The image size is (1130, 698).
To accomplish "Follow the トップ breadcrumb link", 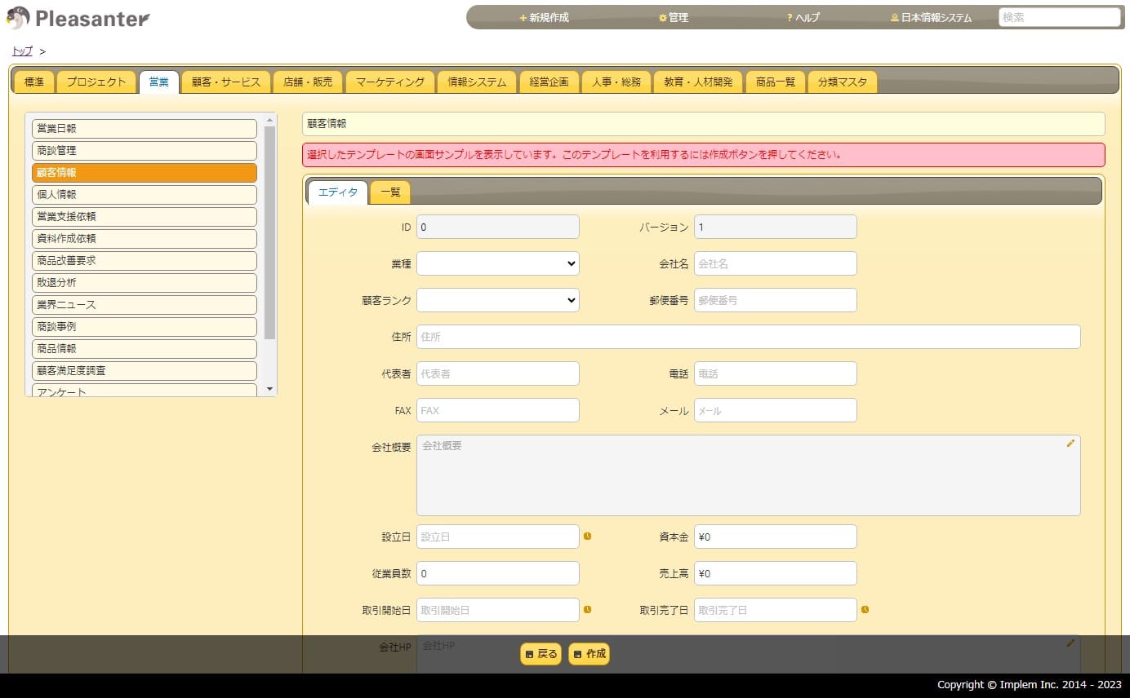I will point(22,51).
